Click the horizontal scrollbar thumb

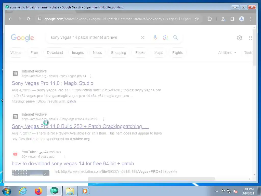[x=151, y=179]
